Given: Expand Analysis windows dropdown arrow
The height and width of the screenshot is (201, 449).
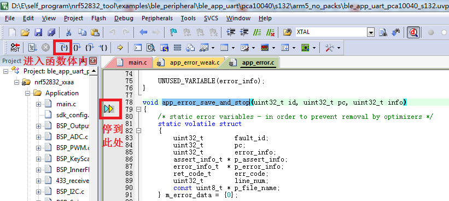Looking at the screenshot, I should (274, 48).
